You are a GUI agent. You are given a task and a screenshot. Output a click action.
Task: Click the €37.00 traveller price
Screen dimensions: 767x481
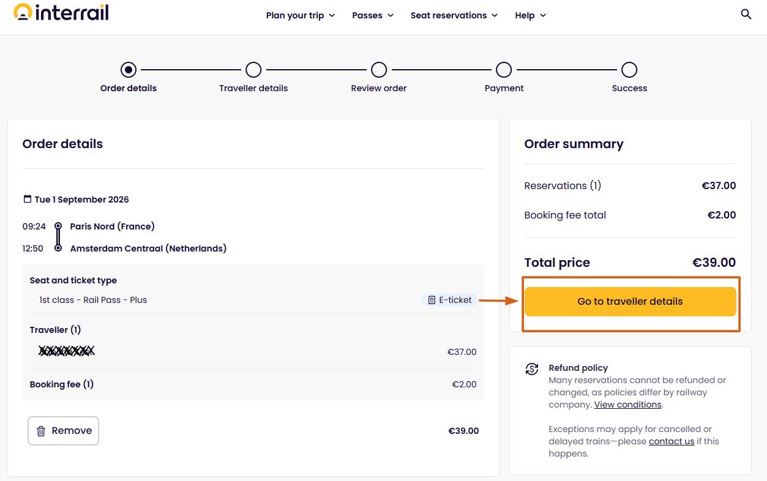[x=462, y=352]
